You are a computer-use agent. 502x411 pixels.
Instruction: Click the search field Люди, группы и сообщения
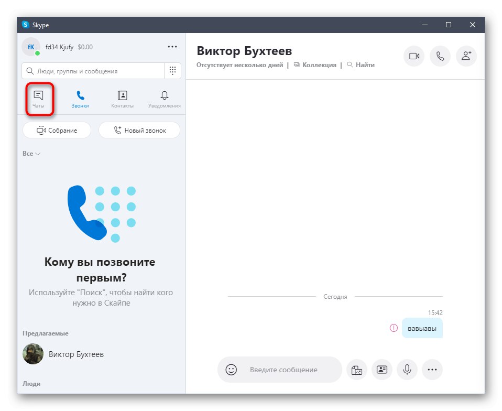click(93, 71)
